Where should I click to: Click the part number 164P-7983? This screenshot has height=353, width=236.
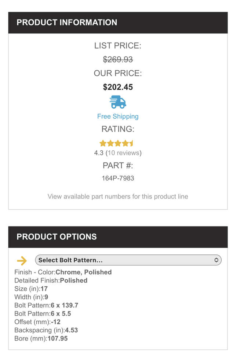(x=118, y=178)
